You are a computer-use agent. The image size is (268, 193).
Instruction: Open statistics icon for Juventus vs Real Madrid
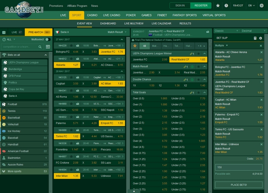(208, 32)
